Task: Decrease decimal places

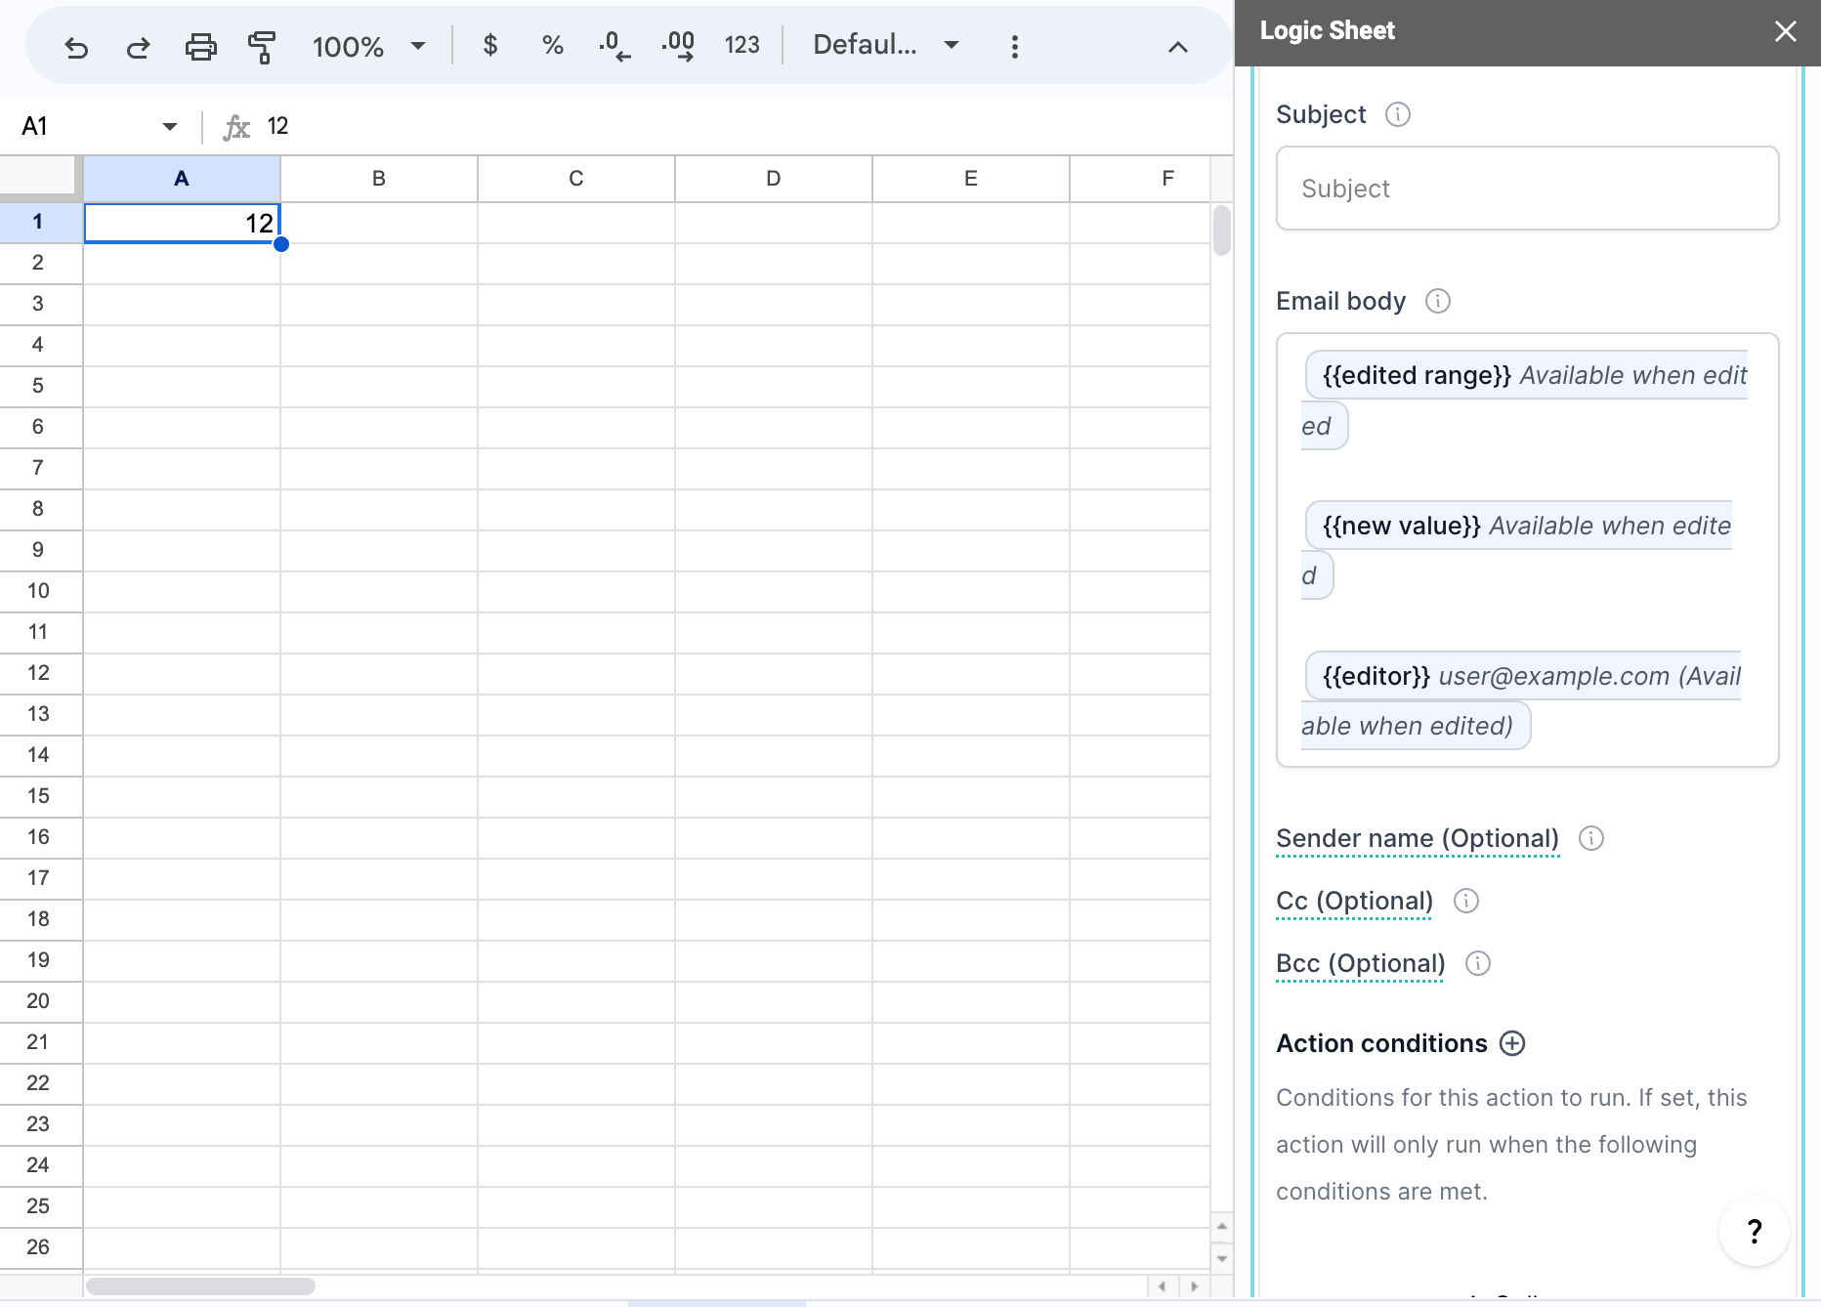Action: 613,45
